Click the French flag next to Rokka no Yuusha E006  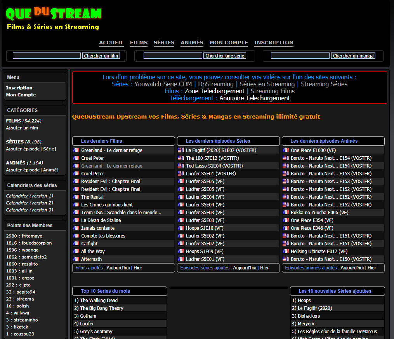pyautogui.click(x=286, y=212)
